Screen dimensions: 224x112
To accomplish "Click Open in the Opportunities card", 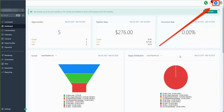I will 34,42.
